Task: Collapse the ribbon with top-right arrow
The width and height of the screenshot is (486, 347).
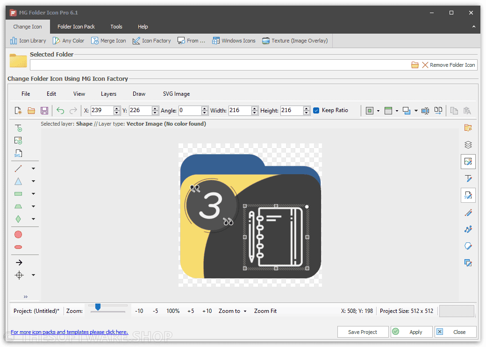Action: click(473, 27)
